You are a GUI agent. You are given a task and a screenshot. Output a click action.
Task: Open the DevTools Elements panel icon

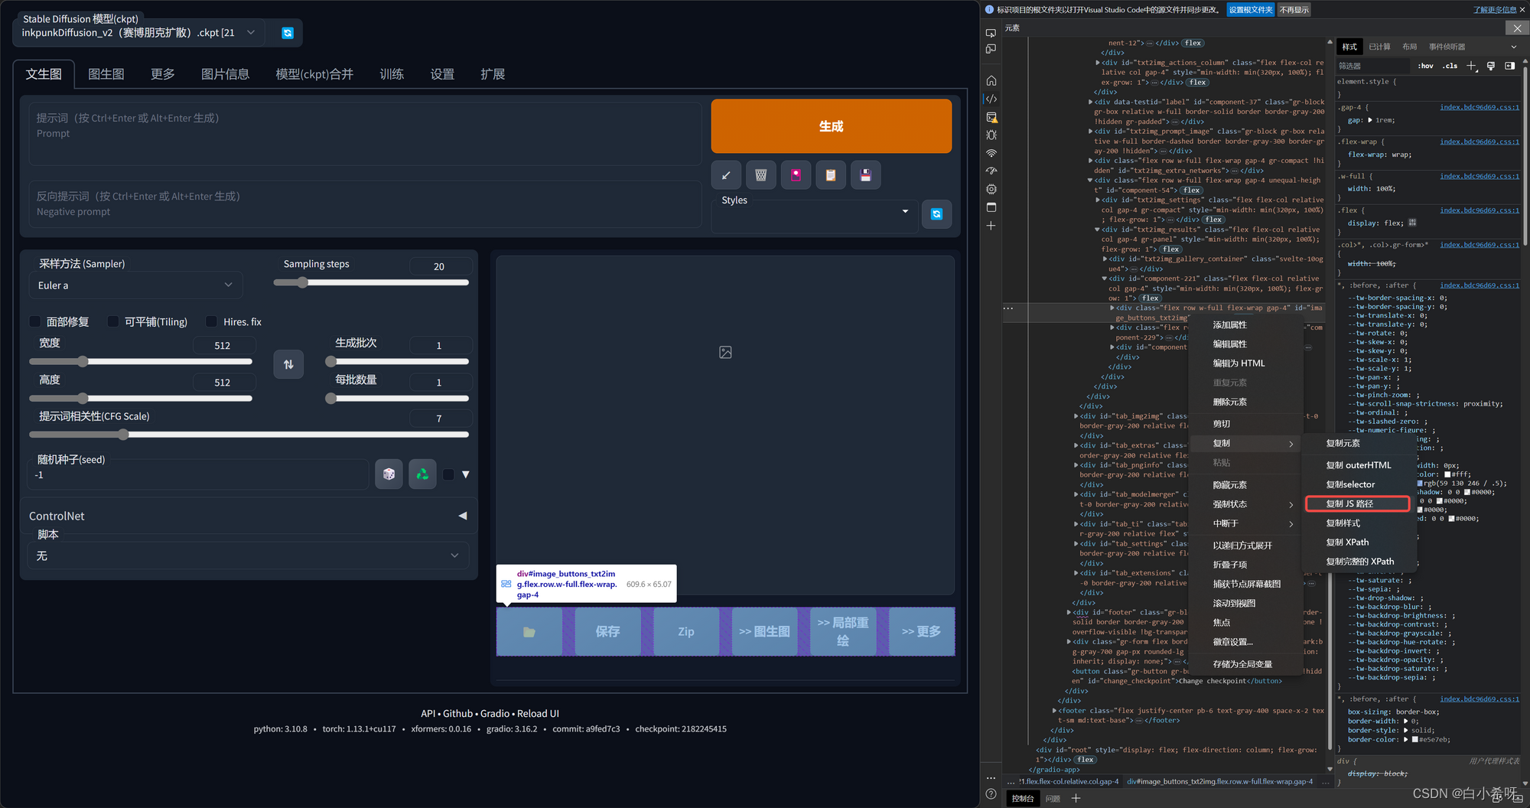(991, 99)
